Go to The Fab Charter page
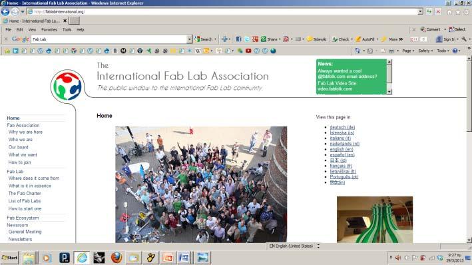The width and height of the screenshot is (472, 265). click(25, 193)
